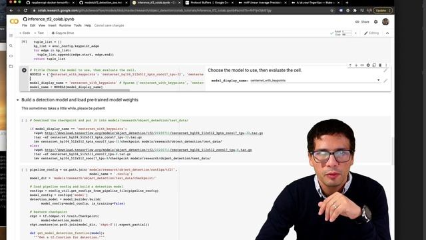Image resolution: width=426 pixels, height=240 pixels.
Task: Open the kpts_coco17_tpu-32.tar.gz download link
Action: coord(154,133)
